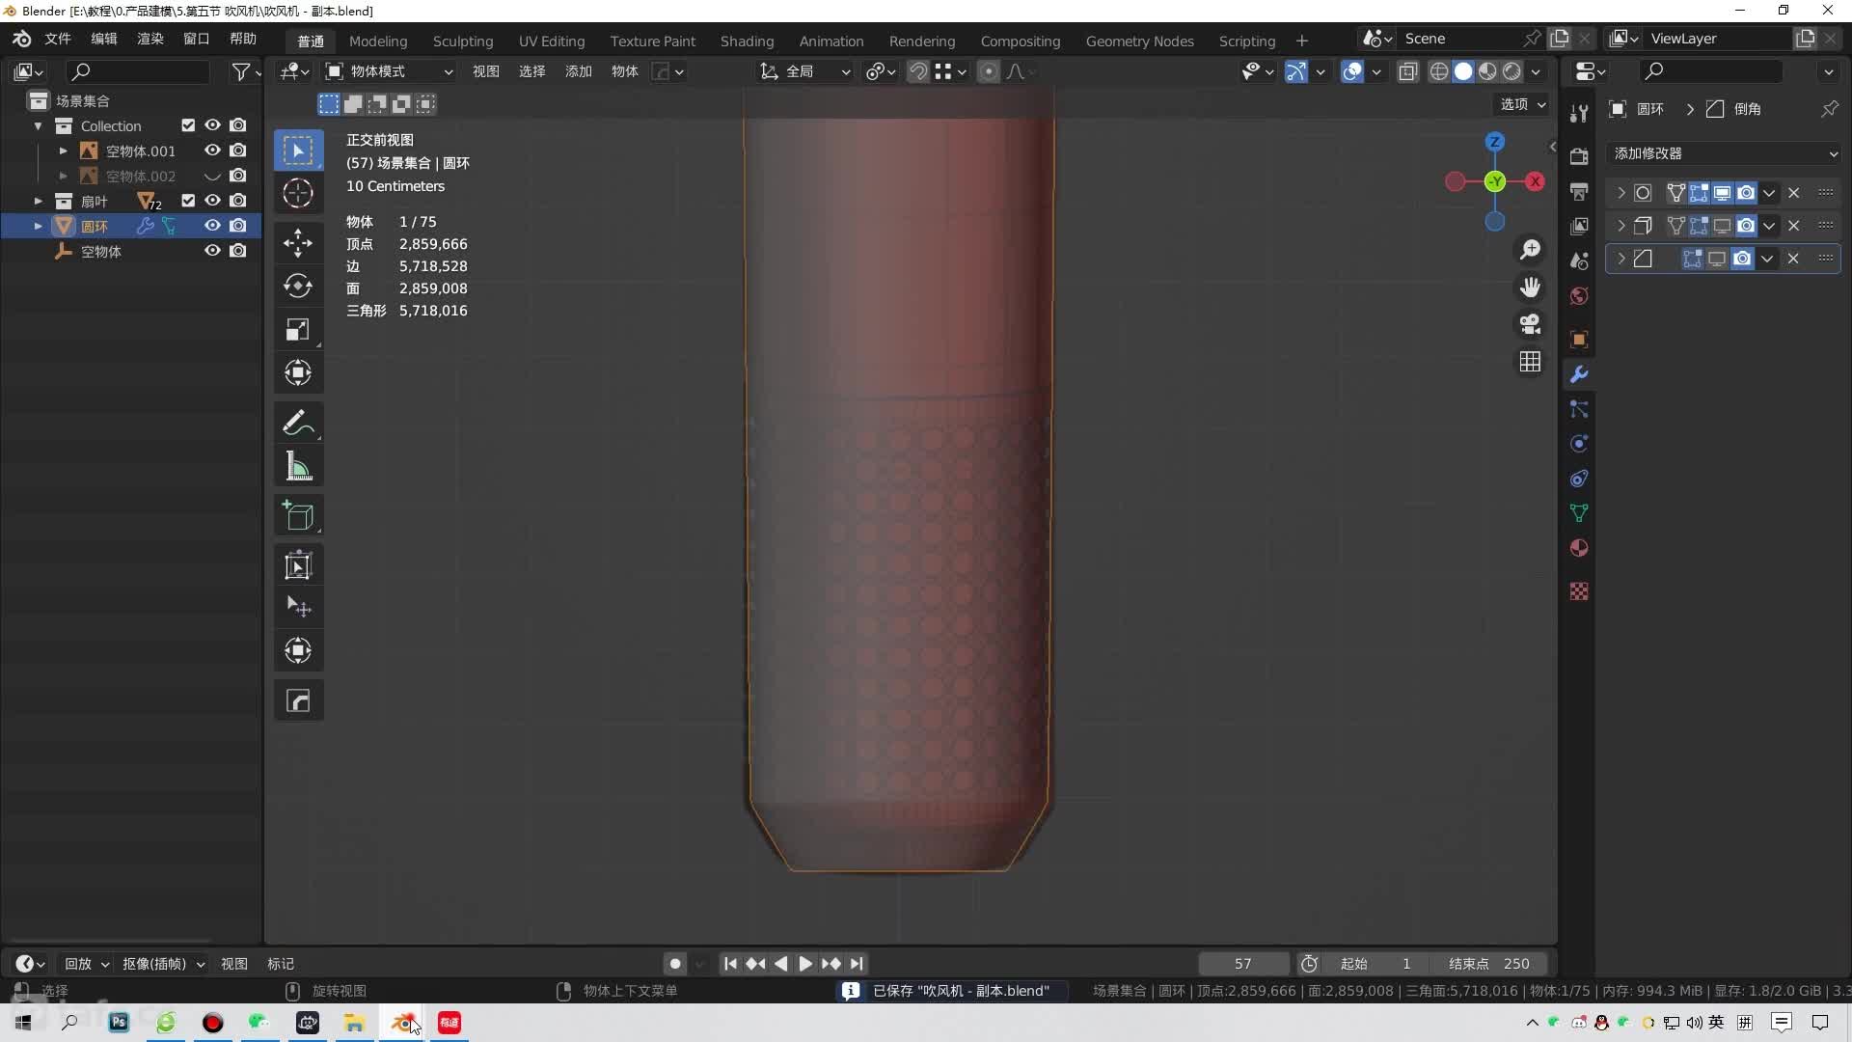
Task: Toggle auto keying record button
Action: tap(675, 964)
